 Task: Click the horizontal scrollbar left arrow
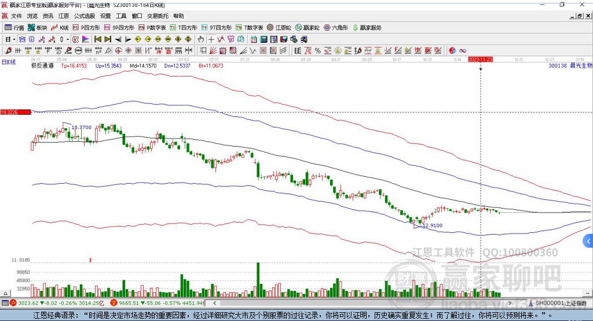(214, 303)
